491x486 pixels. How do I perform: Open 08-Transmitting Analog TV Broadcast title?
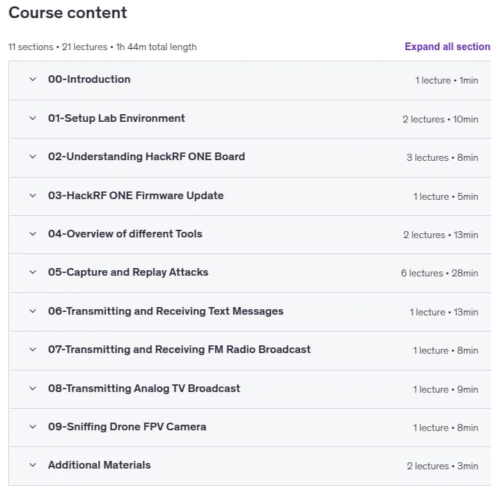144,389
